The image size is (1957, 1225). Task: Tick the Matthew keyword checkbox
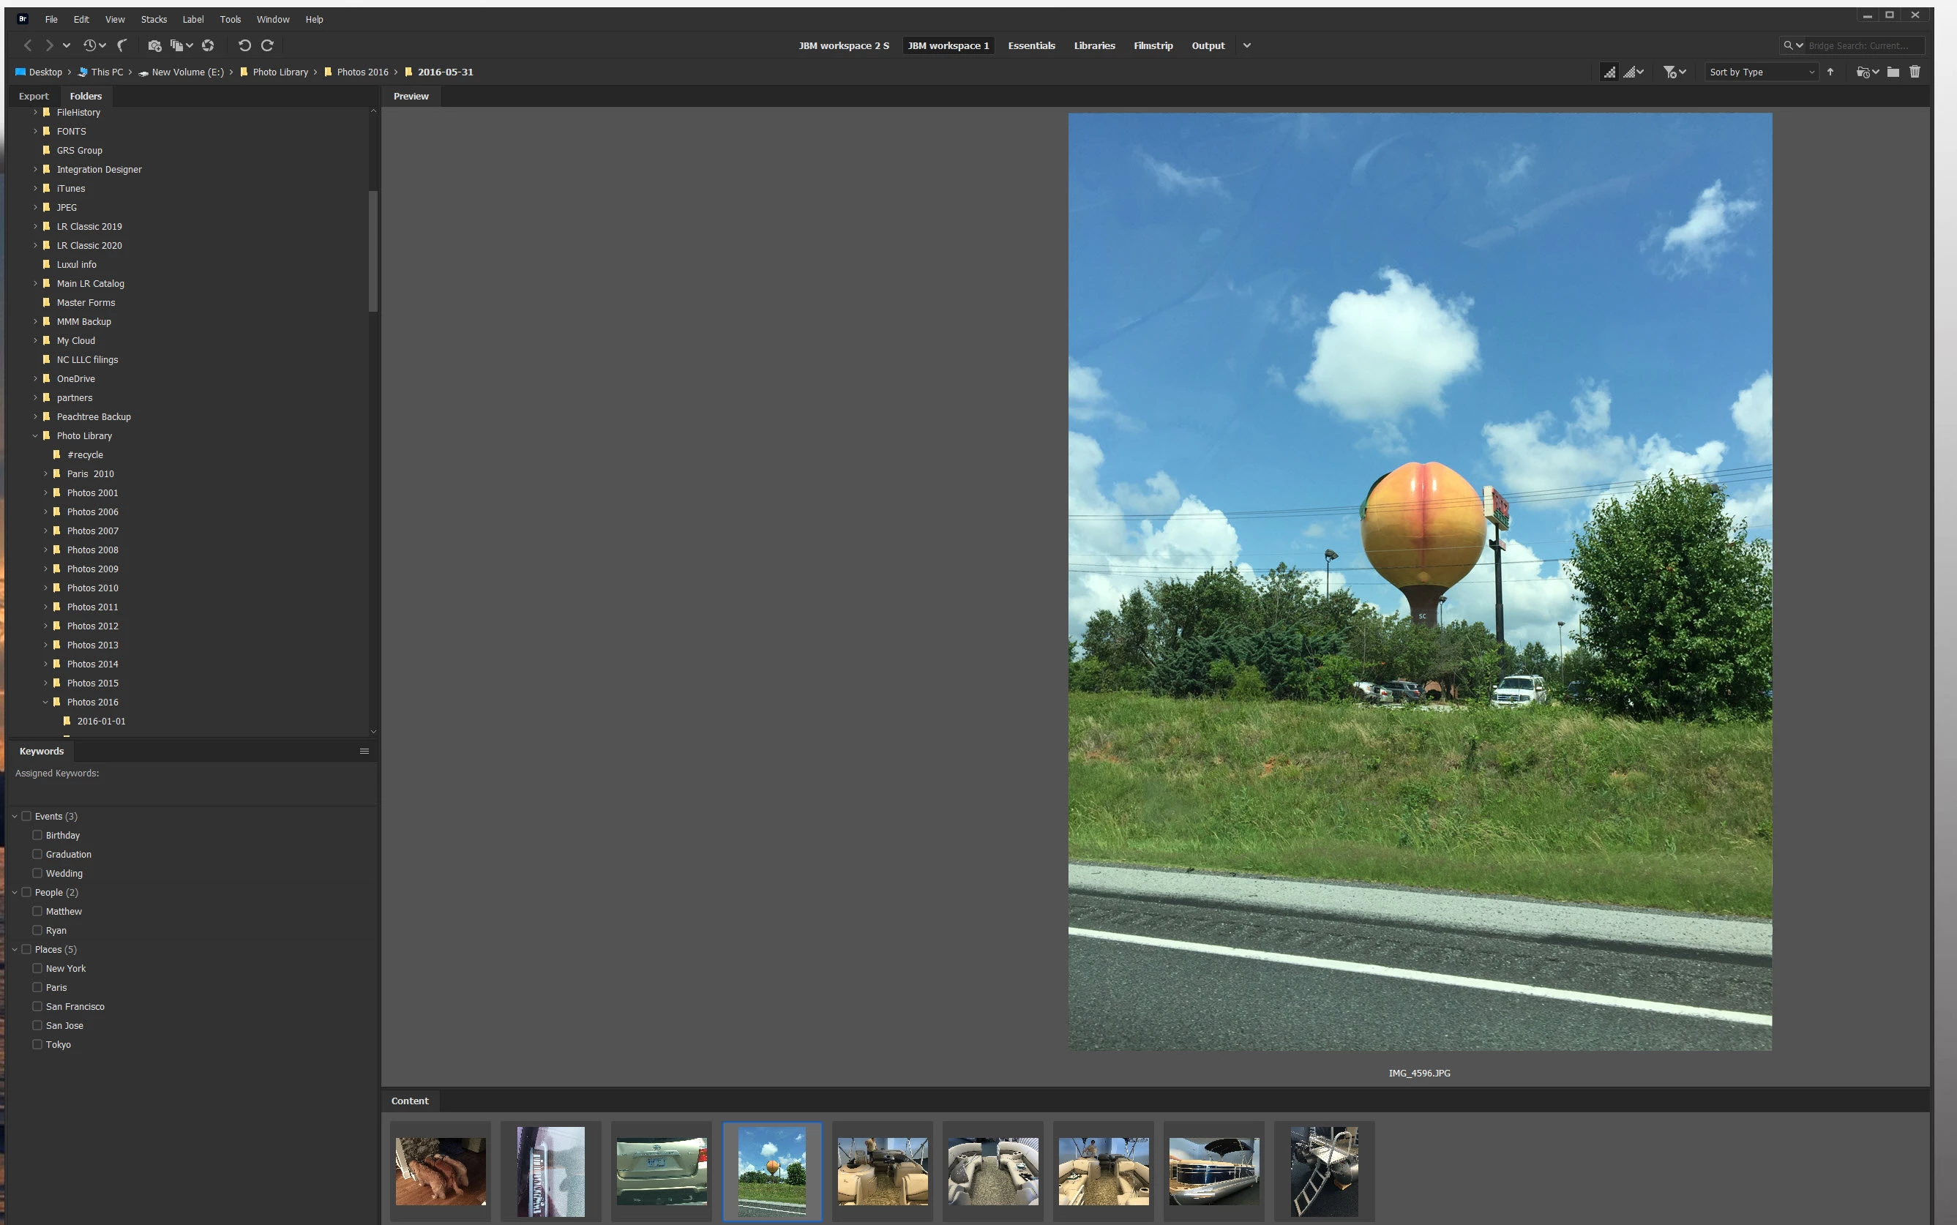37,912
